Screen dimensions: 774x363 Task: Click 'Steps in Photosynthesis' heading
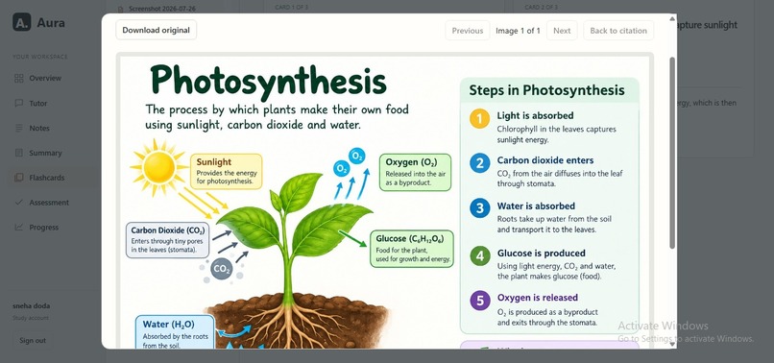point(547,90)
